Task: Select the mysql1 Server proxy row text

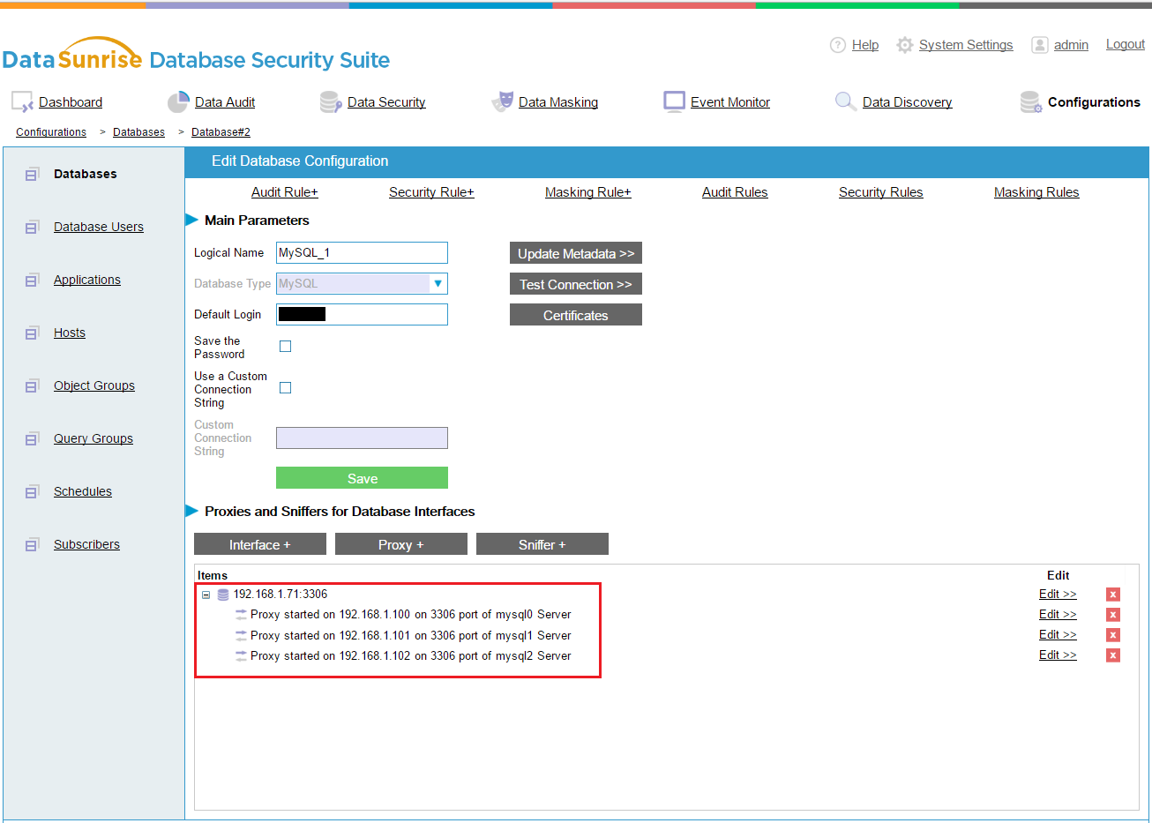Action: [x=411, y=635]
